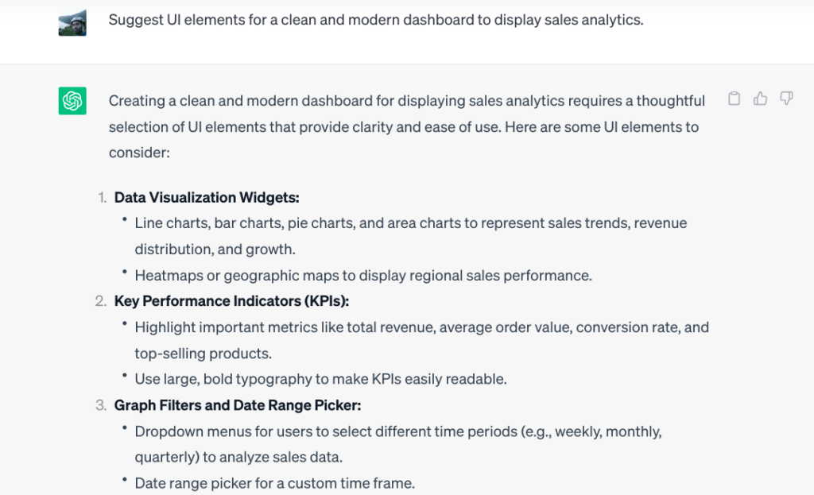Click the 'Data Visualization Widgets:' heading
Screen dimensions: 814x495
click(207, 197)
